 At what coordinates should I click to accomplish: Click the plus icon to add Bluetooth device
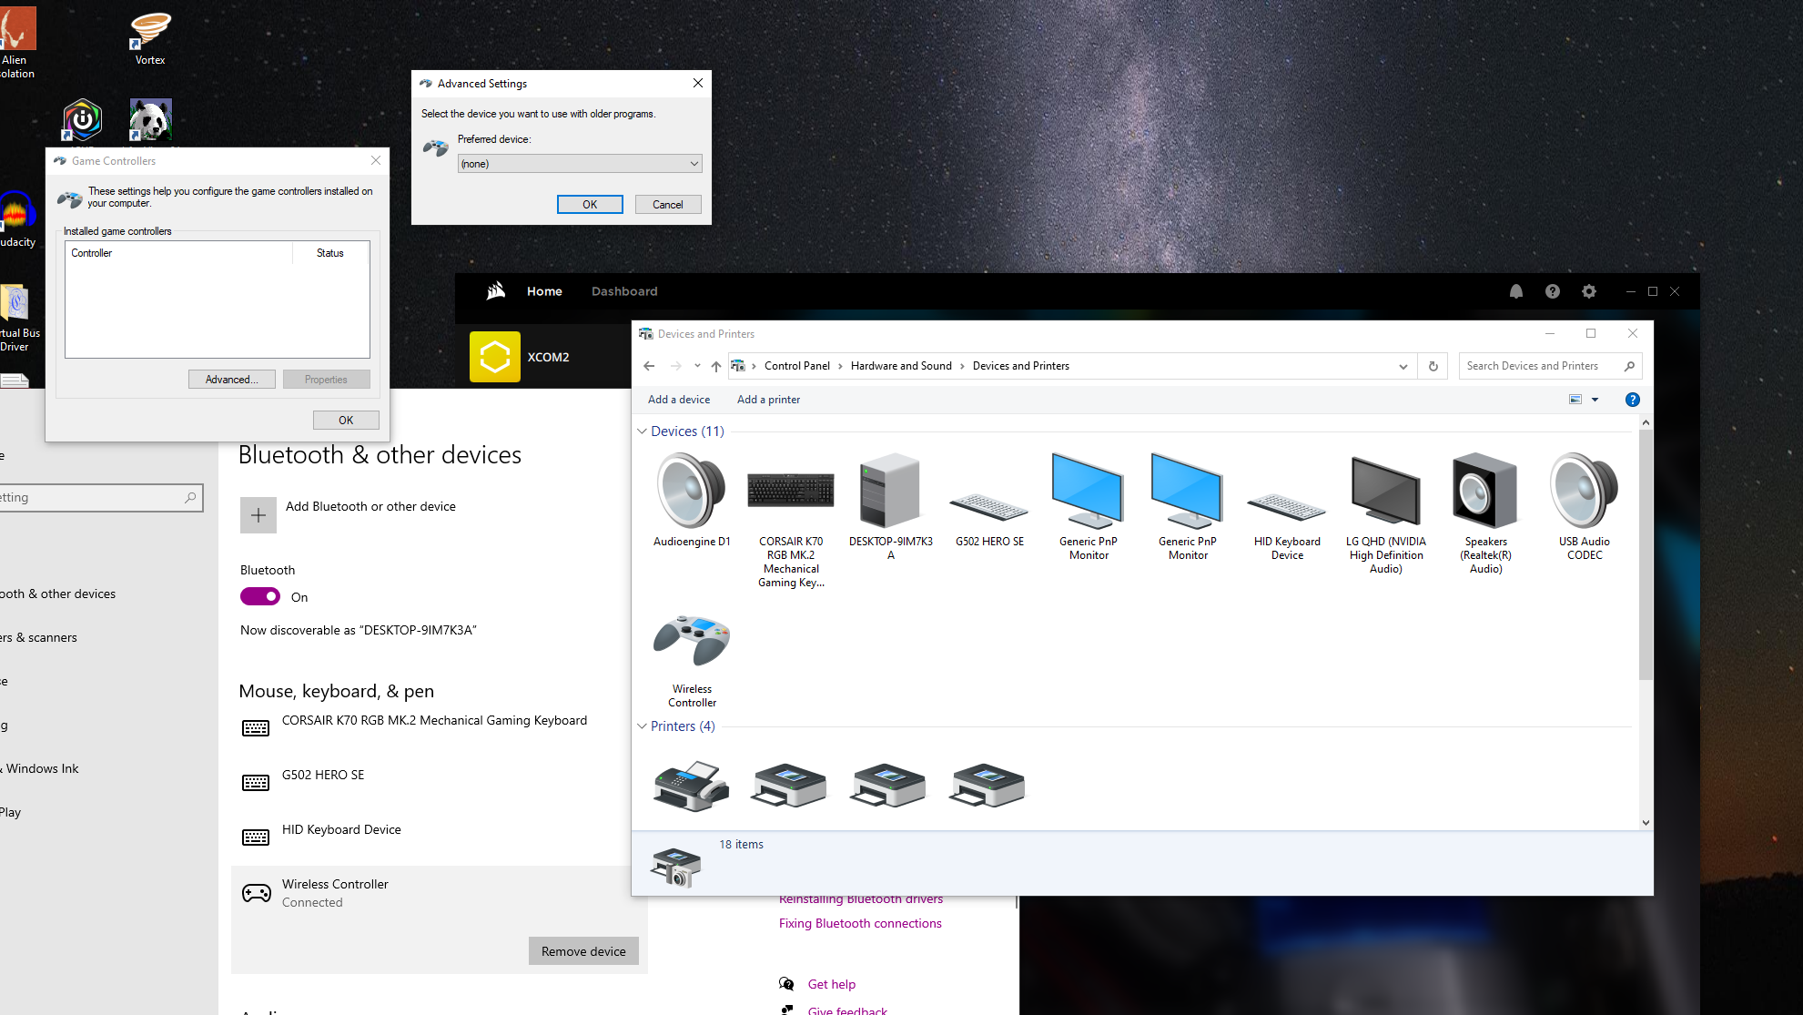pyautogui.click(x=258, y=515)
